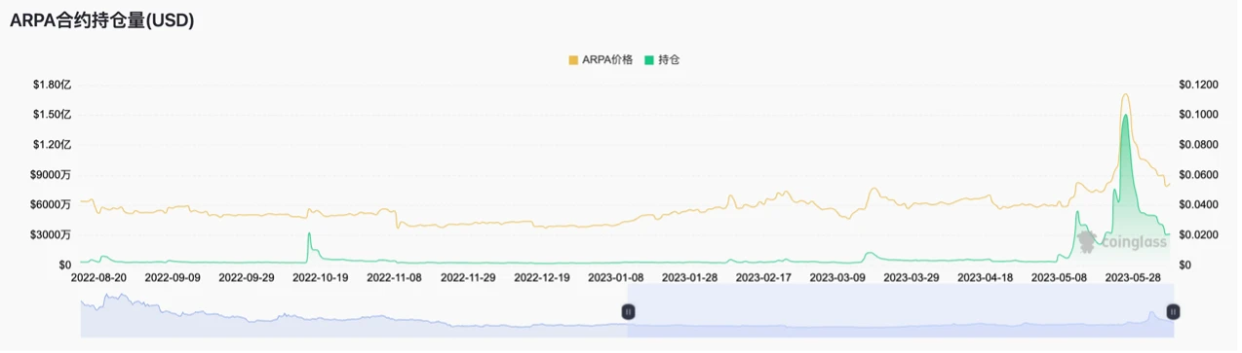Grab the left range slider handle

[628, 311]
